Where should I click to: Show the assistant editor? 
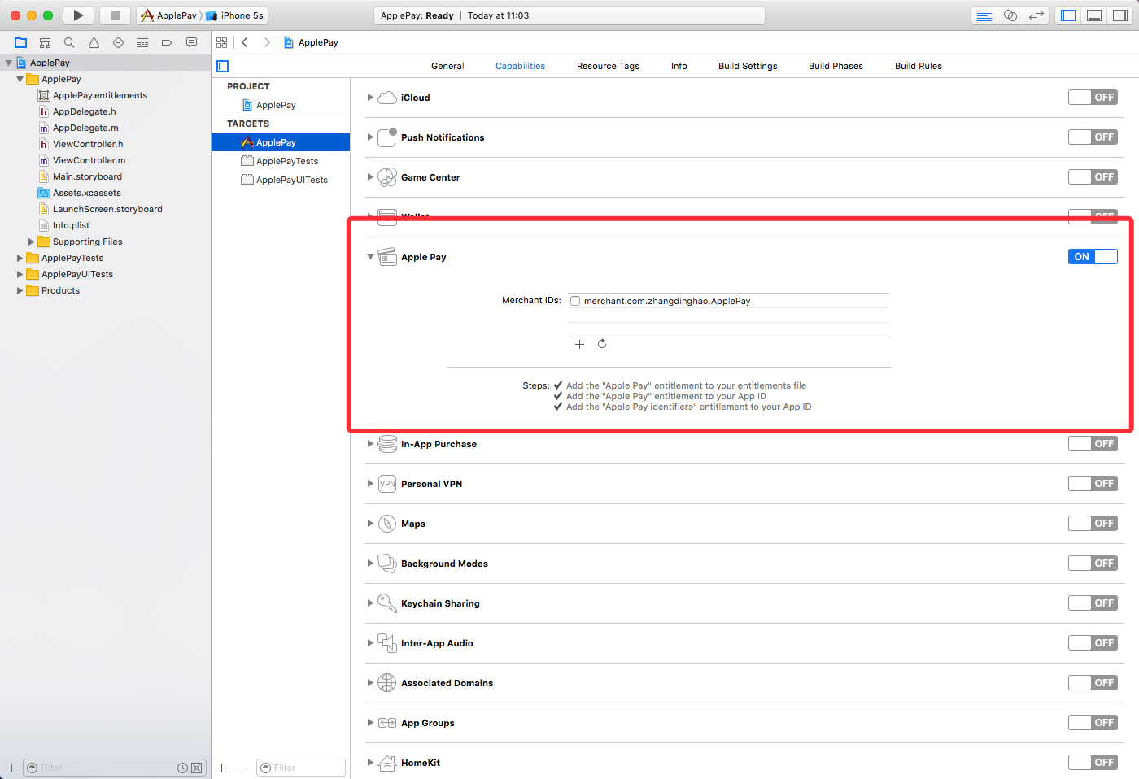coord(1010,15)
